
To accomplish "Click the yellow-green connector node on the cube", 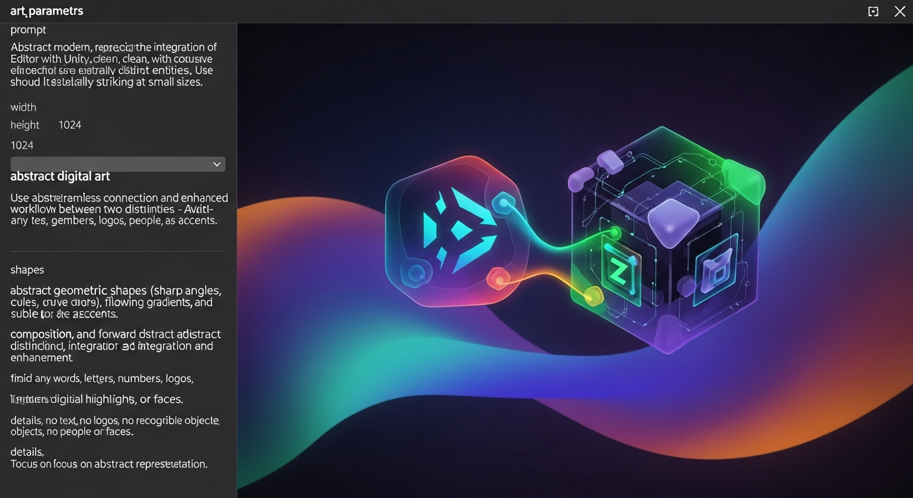I will pyautogui.click(x=593, y=296).
